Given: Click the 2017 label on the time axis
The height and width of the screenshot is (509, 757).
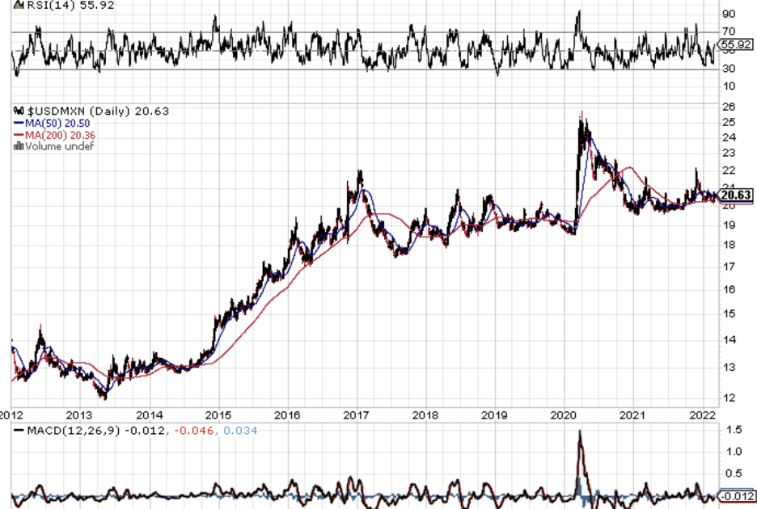Looking at the screenshot, I should coord(357,415).
